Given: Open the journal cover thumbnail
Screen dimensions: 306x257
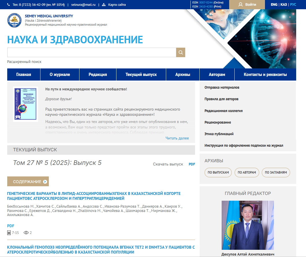Looking at the screenshot, I should [x=25, y=104].
